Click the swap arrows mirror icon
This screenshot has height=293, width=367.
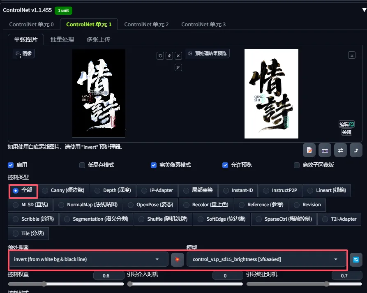(340, 150)
